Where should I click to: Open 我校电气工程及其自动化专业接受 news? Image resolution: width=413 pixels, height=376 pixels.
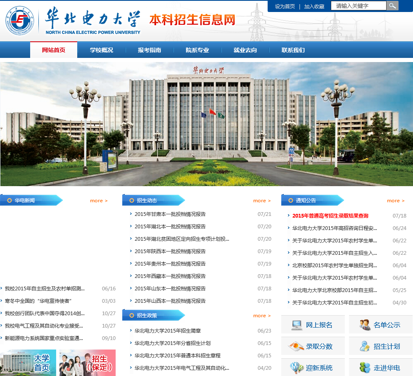click(x=44, y=326)
